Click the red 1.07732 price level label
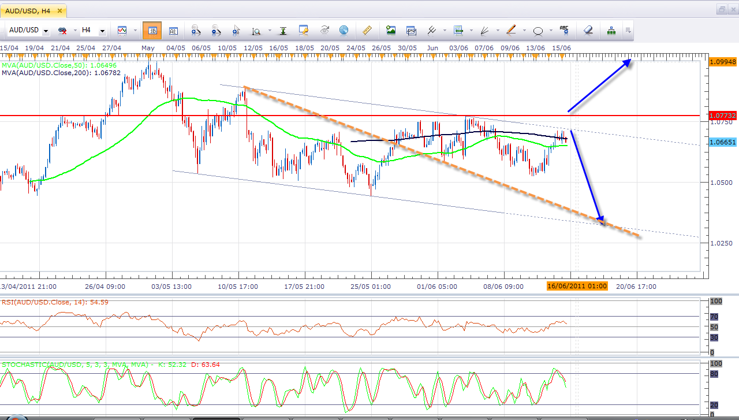The image size is (739, 420). 723,116
